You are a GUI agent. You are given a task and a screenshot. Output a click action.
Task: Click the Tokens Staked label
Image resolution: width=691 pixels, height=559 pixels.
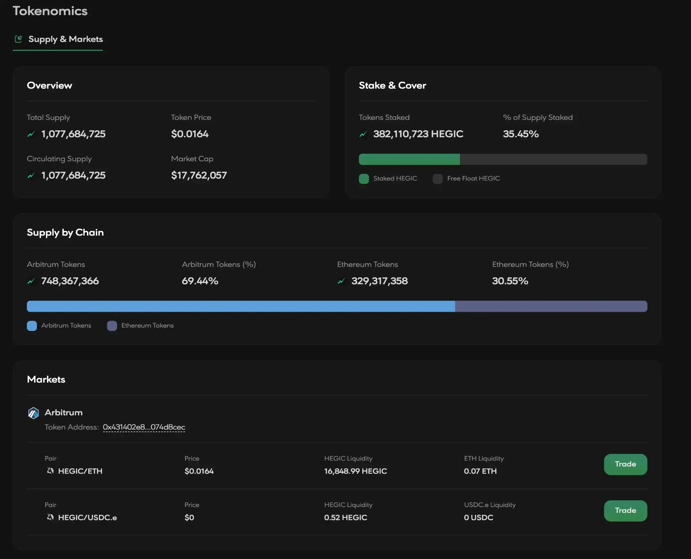pyautogui.click(x=384, y=117)
